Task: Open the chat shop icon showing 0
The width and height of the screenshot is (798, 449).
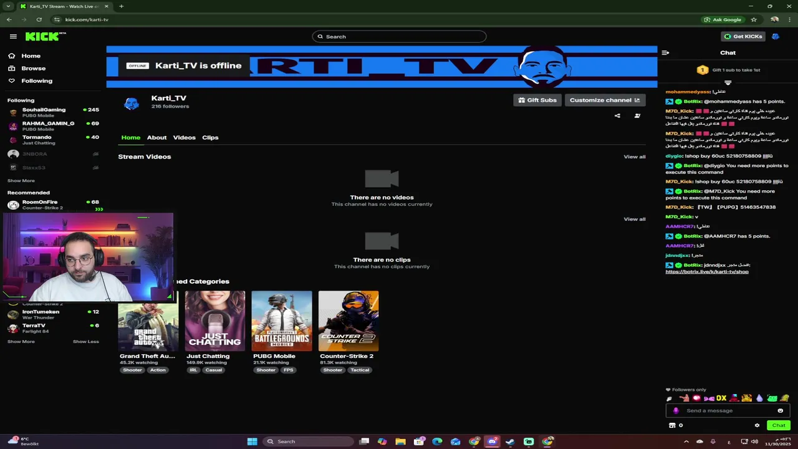Action: [x=676, y=426]
